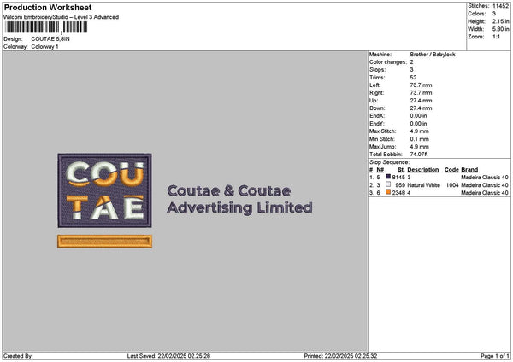
Task: Select the first Madeira Classic 40 row
Action: coord(485,177)
